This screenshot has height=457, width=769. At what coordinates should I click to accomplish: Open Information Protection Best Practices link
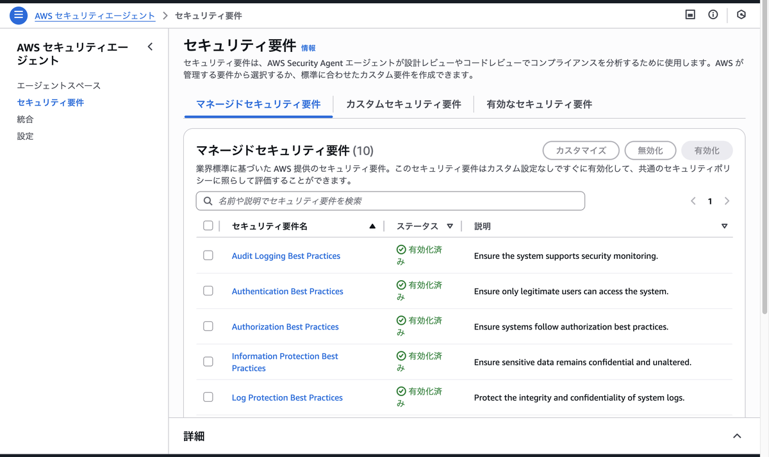pos(285,362)
